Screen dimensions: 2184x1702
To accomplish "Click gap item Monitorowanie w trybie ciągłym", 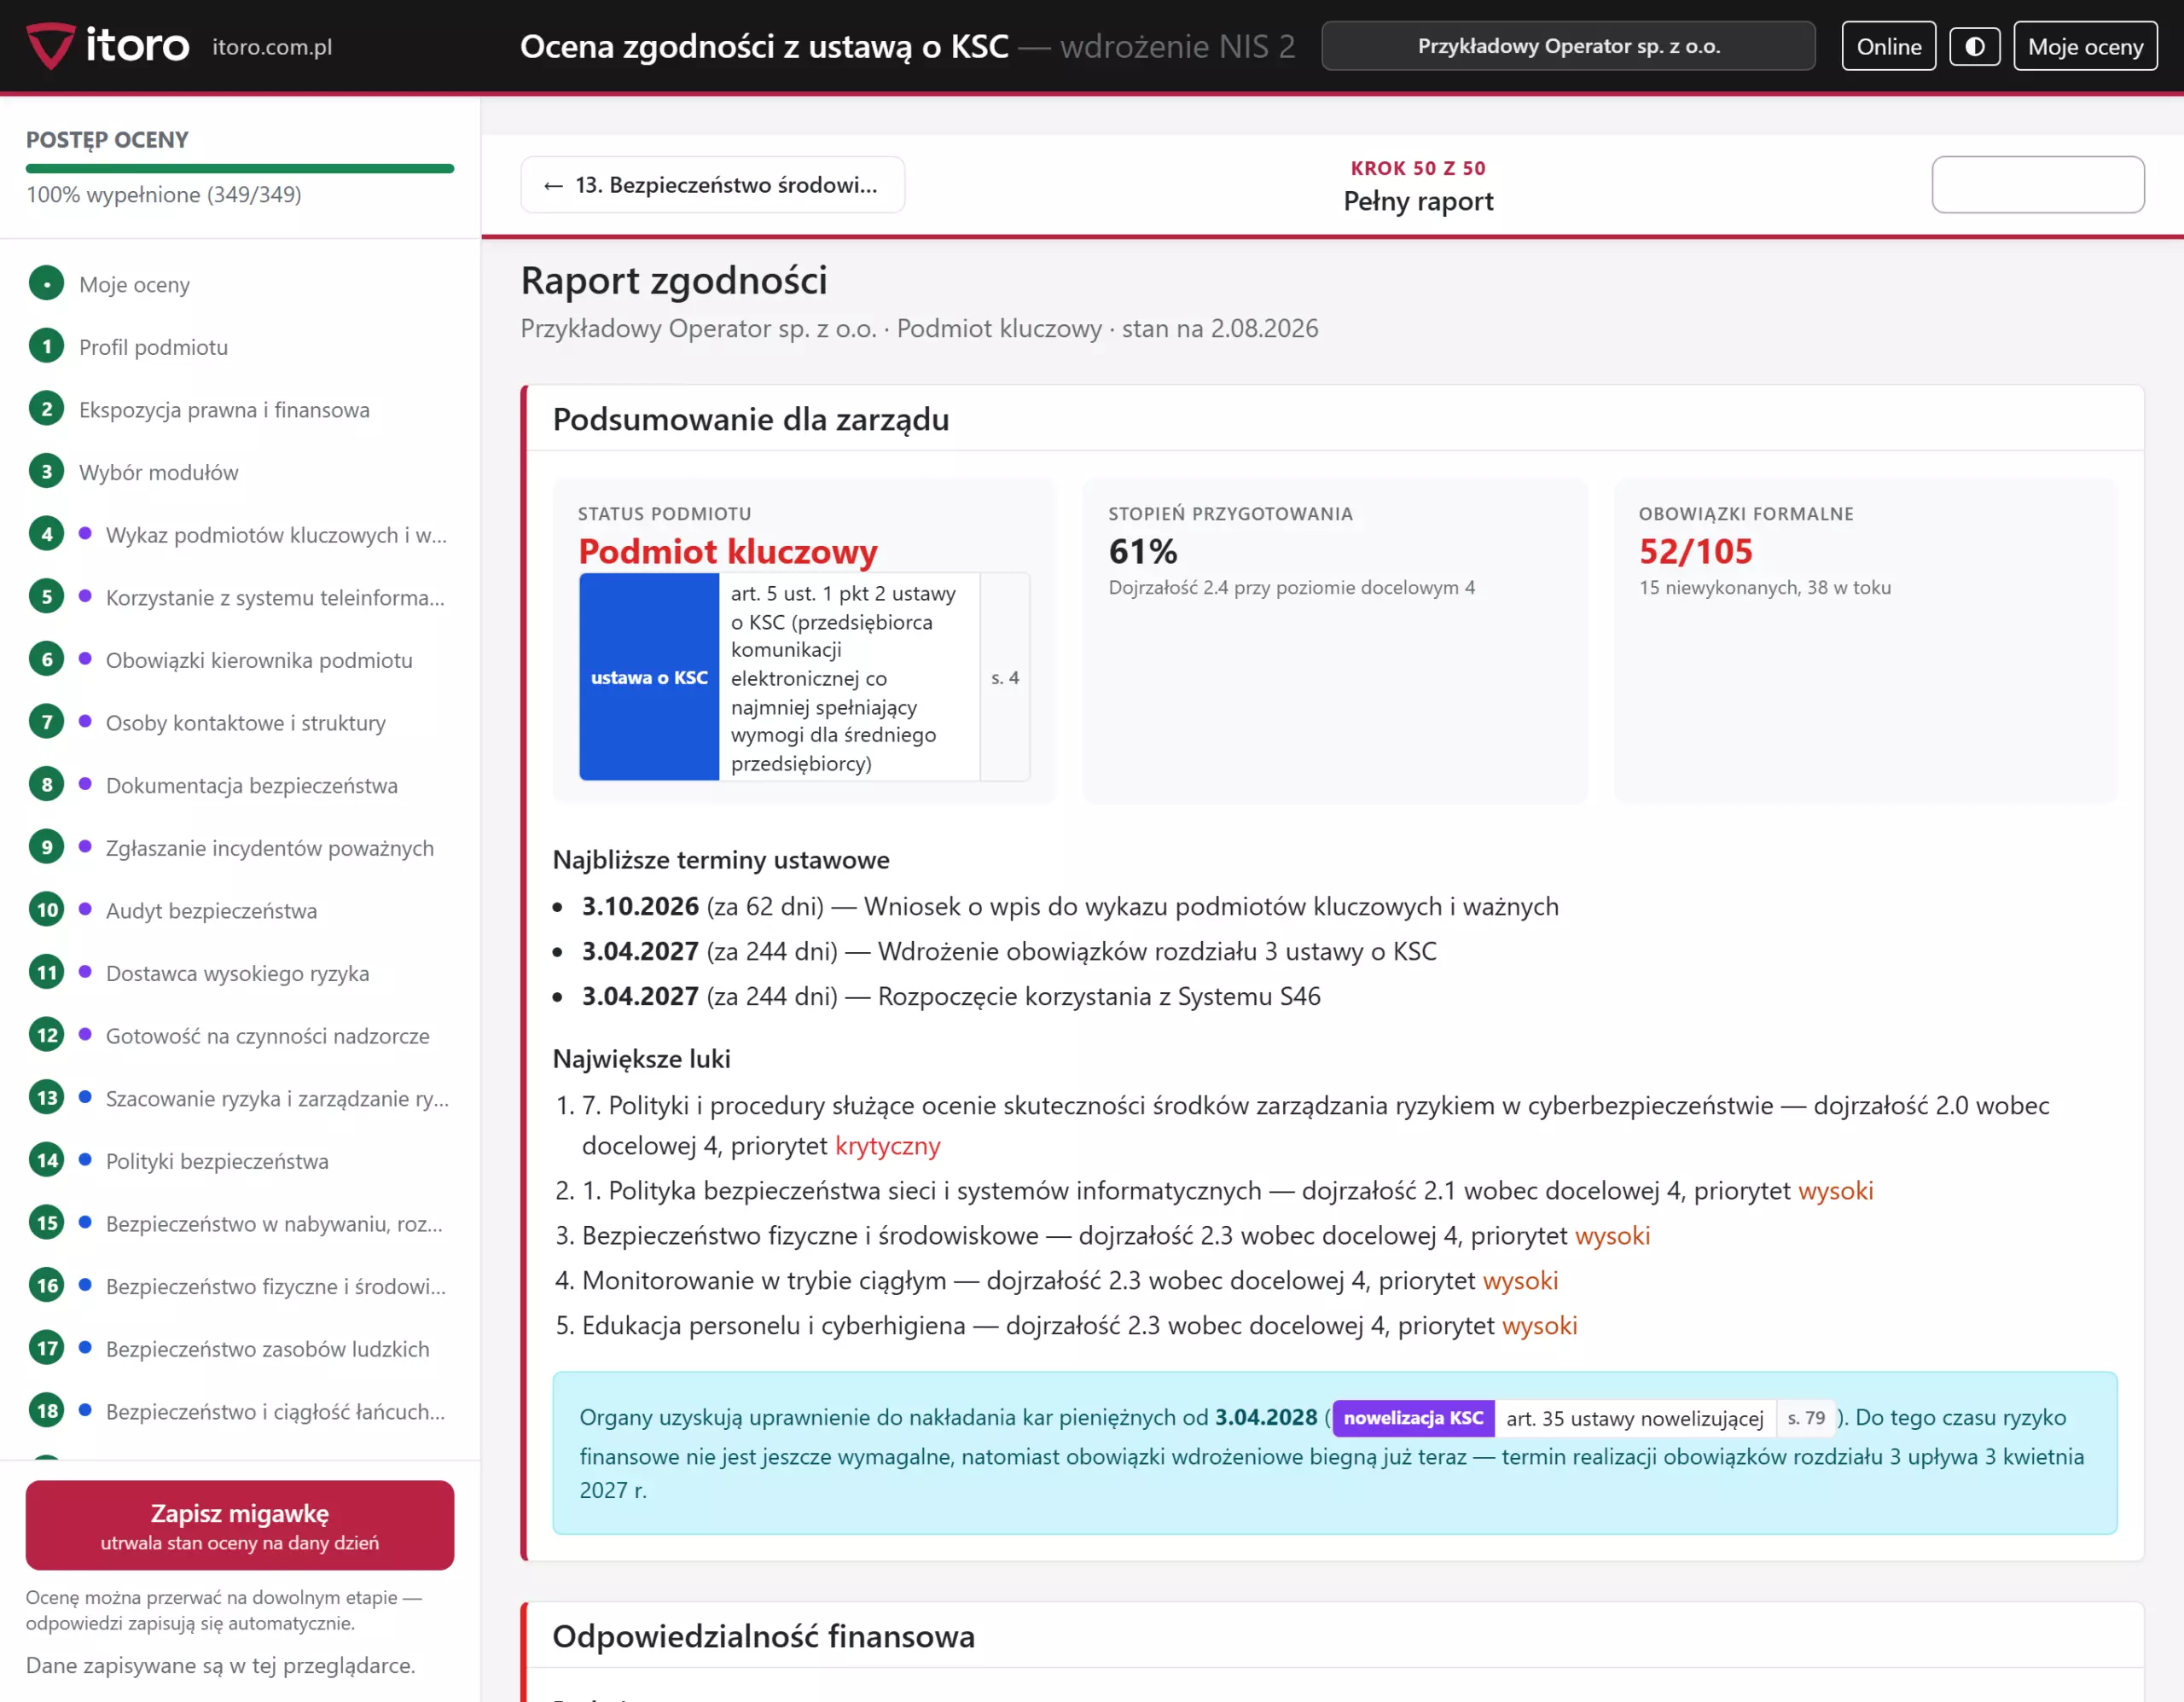I will (x=1070, y=1280).
